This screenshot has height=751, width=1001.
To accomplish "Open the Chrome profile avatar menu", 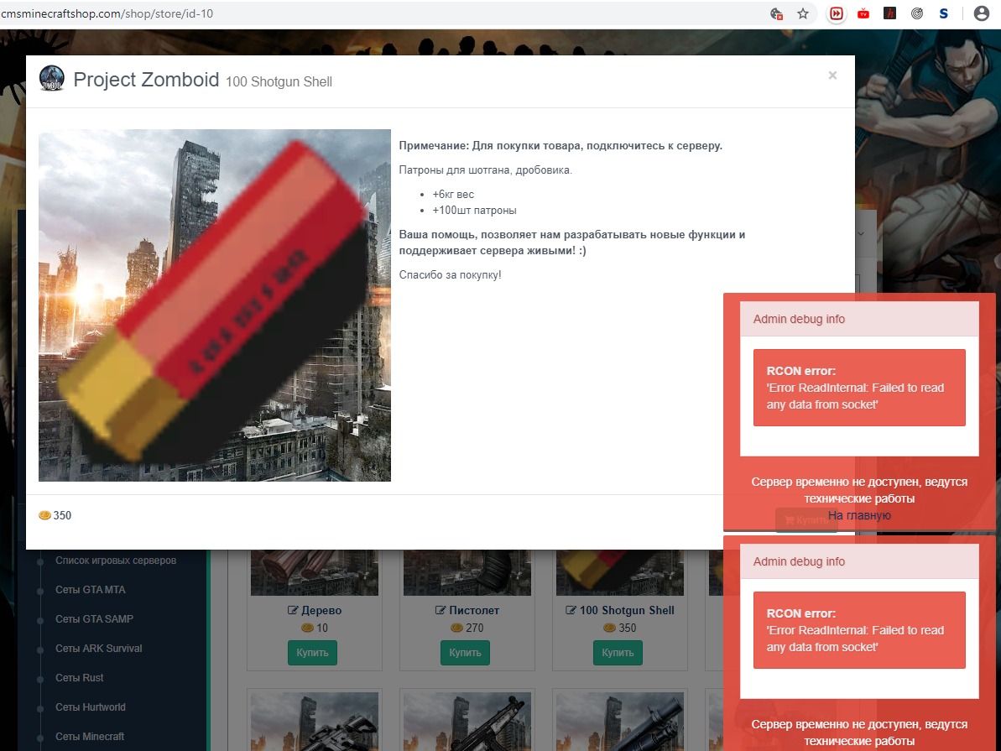I will click(981, 13).
